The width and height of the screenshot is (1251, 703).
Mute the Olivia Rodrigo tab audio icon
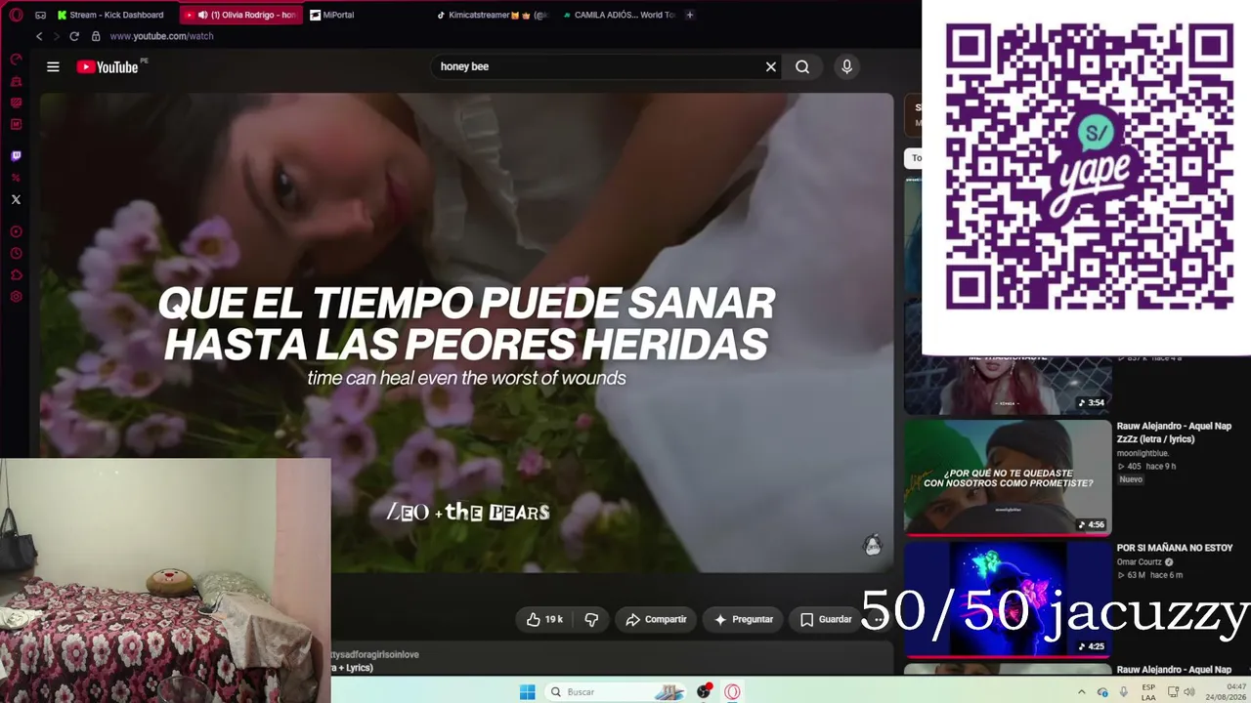click(202, 15)
